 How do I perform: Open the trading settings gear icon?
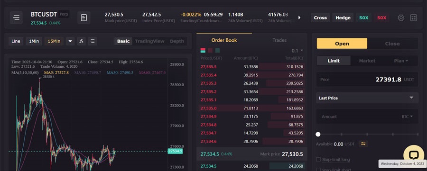[401, 18]
